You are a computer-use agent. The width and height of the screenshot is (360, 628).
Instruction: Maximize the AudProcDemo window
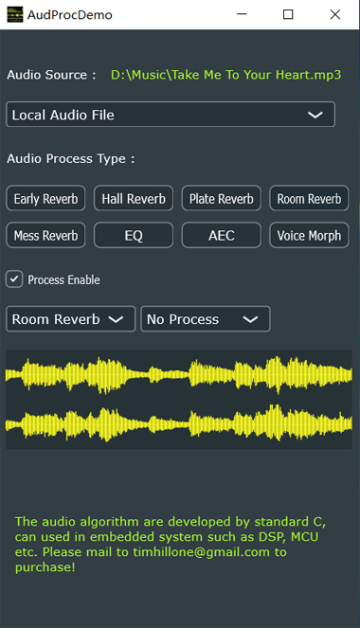tap(288, 14)
